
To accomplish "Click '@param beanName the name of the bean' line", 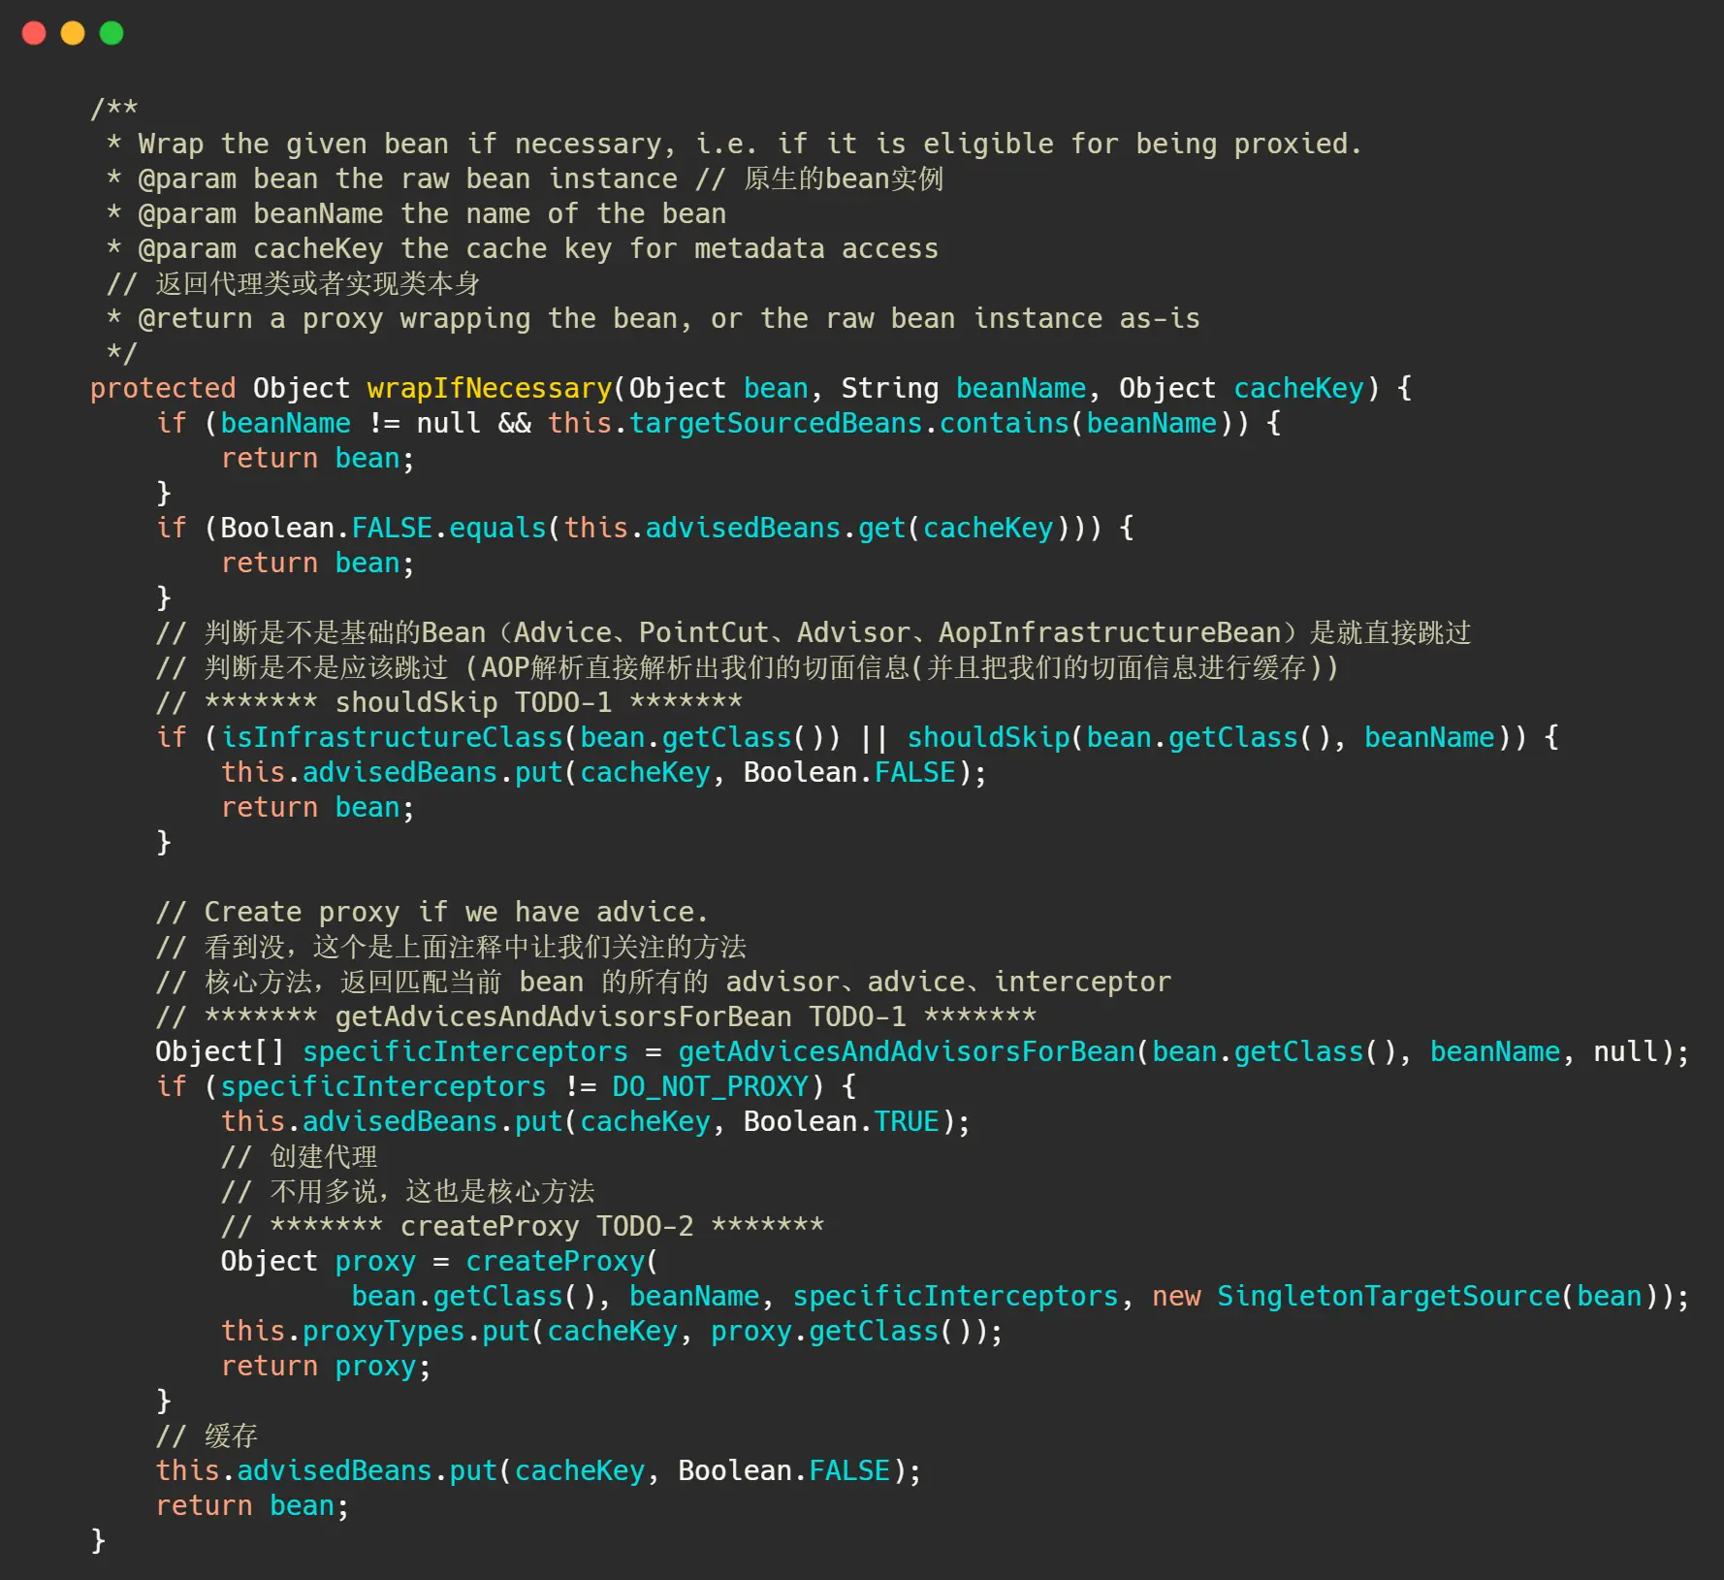I will [417, 213].
